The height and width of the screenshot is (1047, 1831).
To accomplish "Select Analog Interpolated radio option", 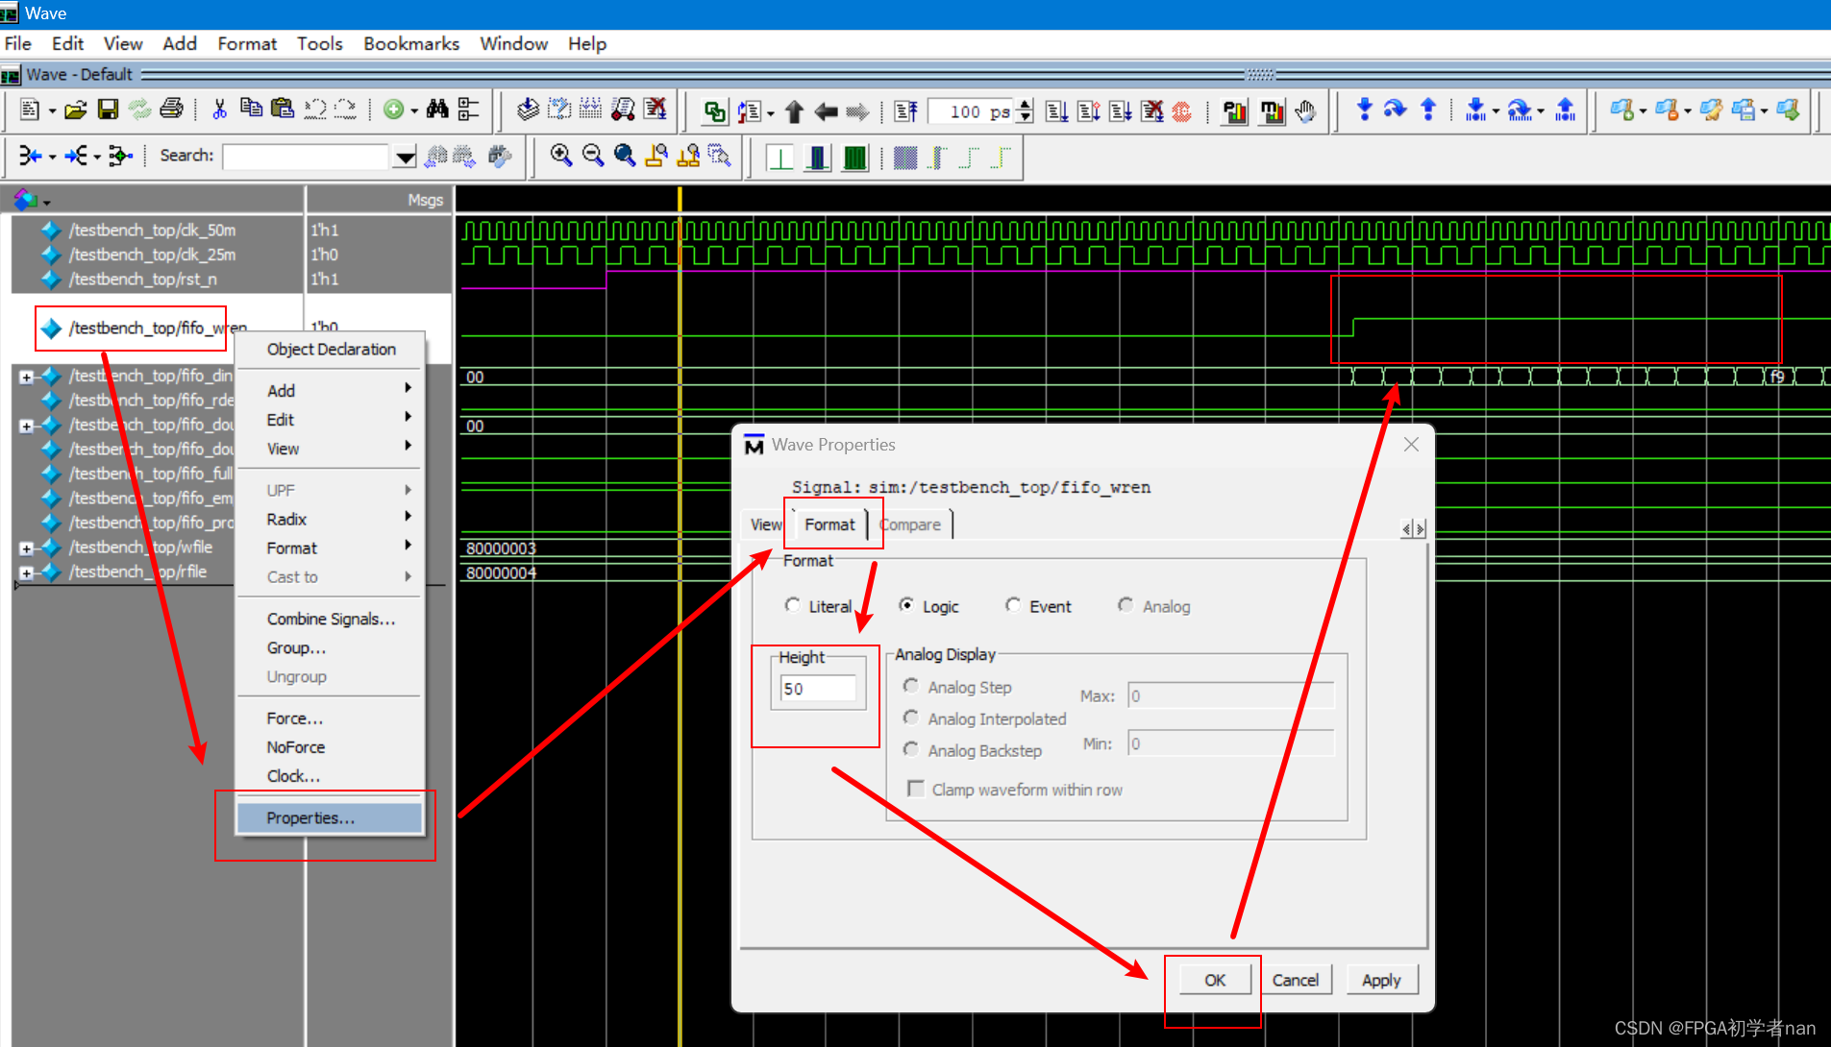I will [911, 718].
